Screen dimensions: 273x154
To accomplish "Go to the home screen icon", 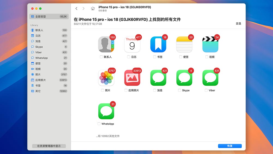I will click(x=93, y=8).
